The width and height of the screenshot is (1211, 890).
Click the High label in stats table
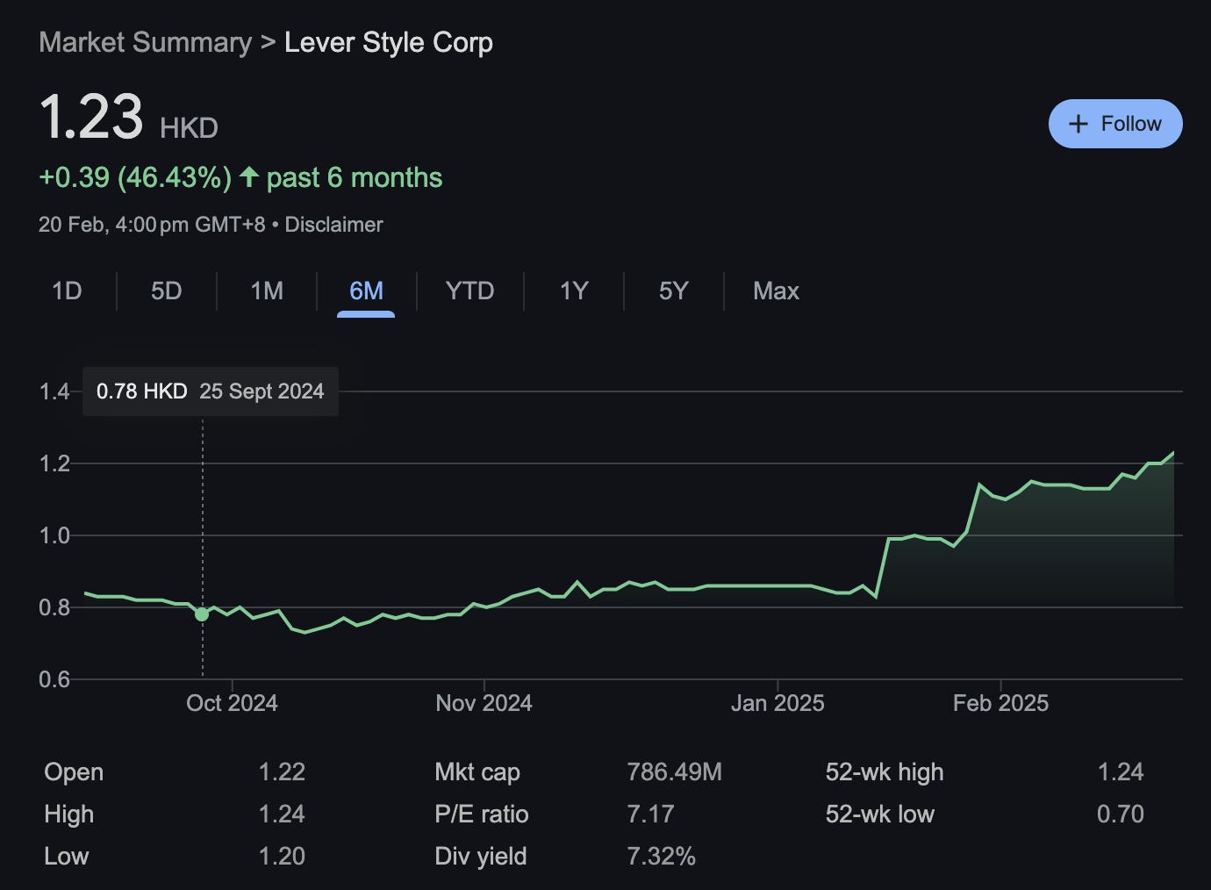68,815
